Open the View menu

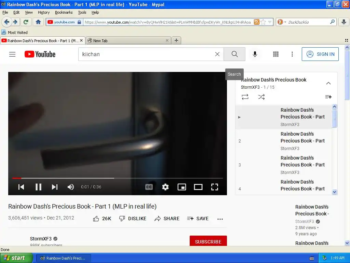29,12
